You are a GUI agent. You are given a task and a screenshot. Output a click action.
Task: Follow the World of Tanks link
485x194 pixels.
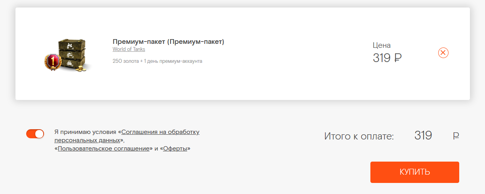point(129,49)
